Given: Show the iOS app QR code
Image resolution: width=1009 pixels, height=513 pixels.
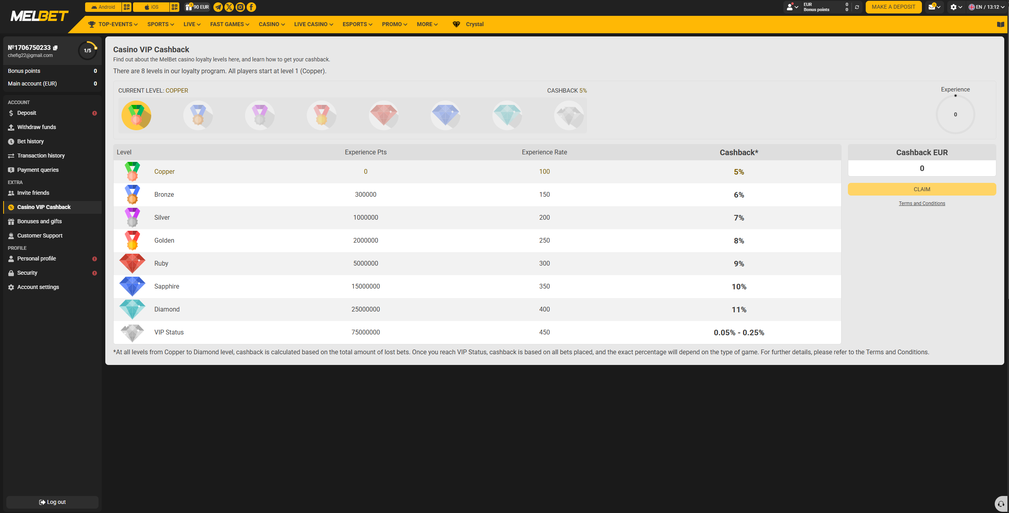Looking at the screenshot, I should point(175,7).
